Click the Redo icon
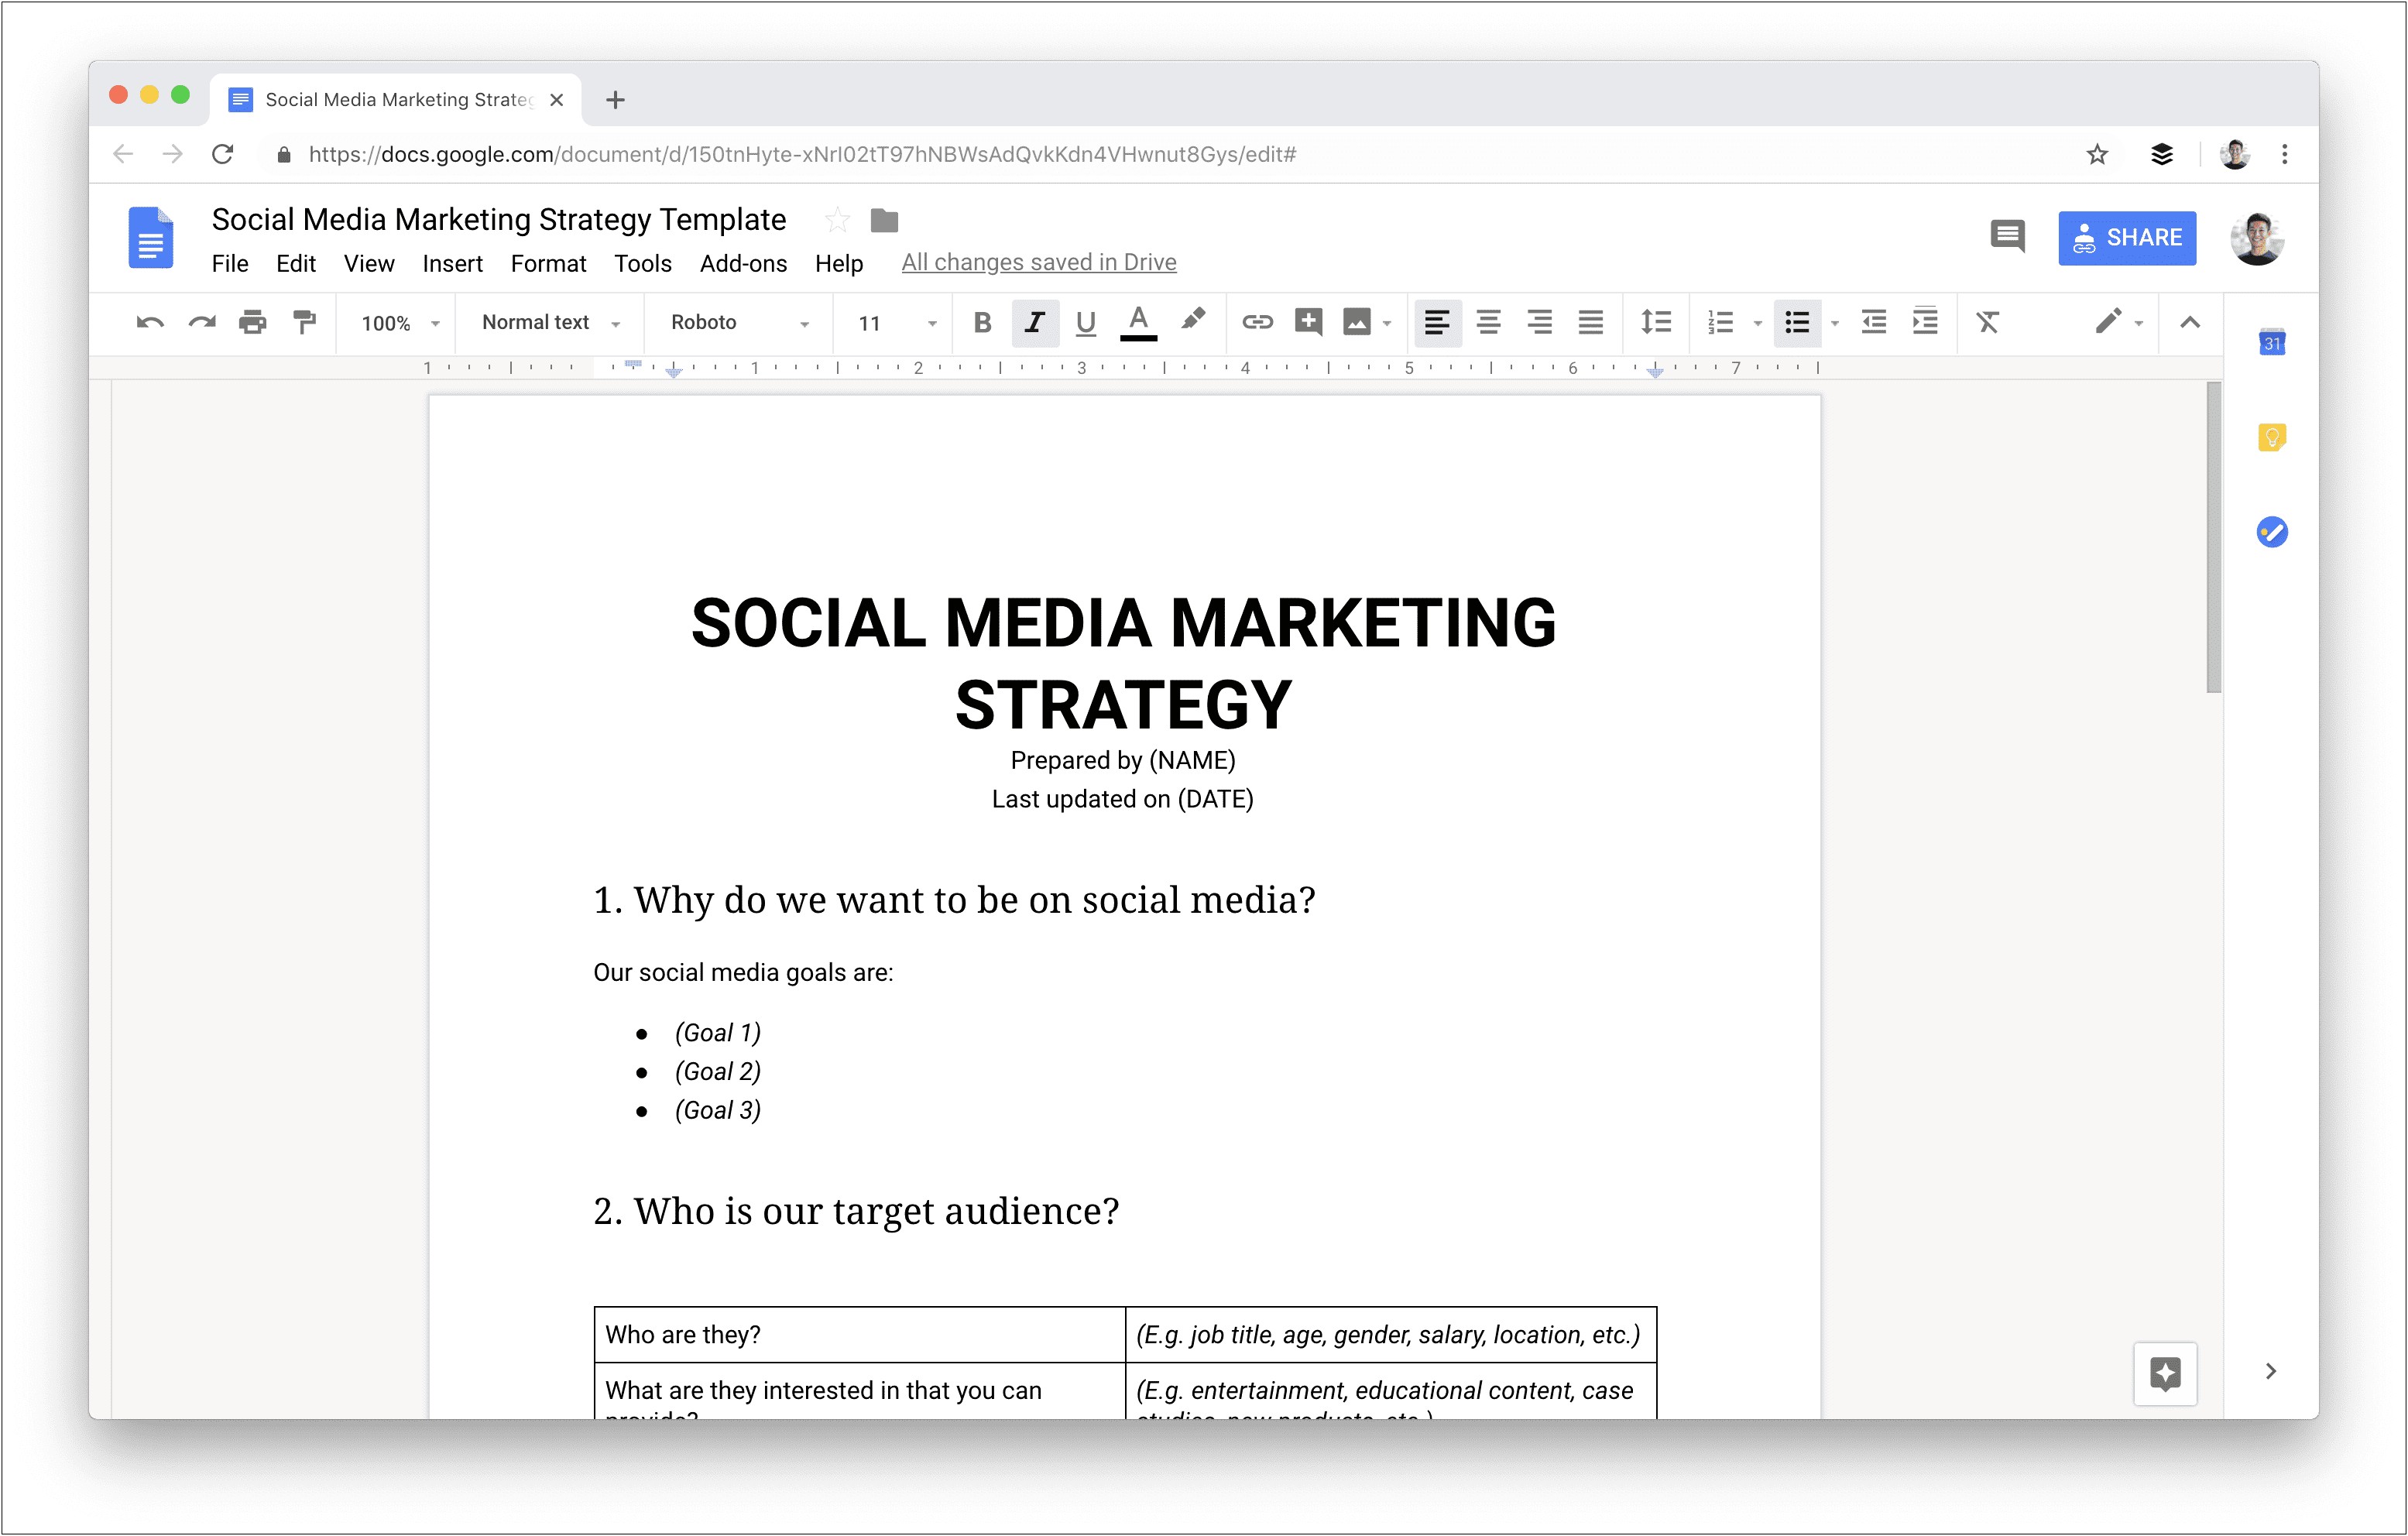Screen dimensions: 2408x1536 pos(202,322)
